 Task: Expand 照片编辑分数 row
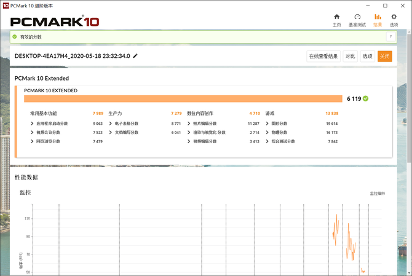(189, 124)
